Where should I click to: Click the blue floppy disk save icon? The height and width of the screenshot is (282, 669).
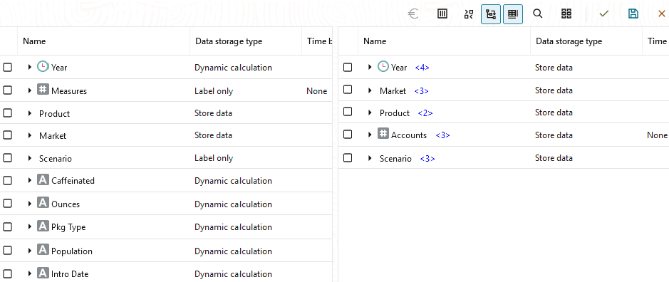click(x=633, y=14)
